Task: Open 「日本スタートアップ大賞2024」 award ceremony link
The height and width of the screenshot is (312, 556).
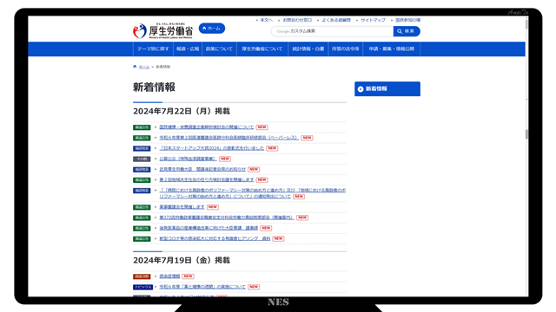Action: [x=212, y=148]
